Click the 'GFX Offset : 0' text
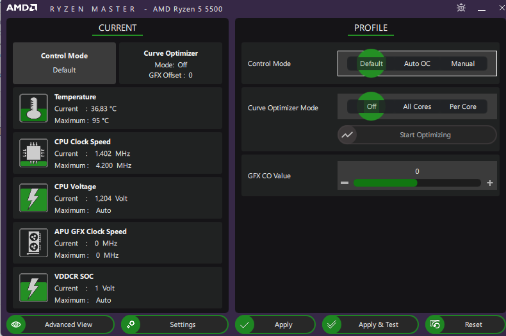Screen dimensions: 506x336 [171, 75]
